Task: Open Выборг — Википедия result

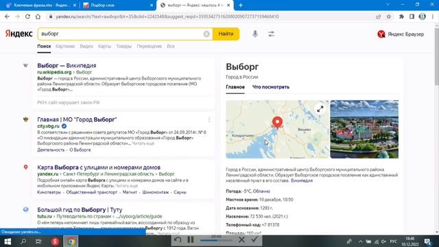Action: point(67,66)
